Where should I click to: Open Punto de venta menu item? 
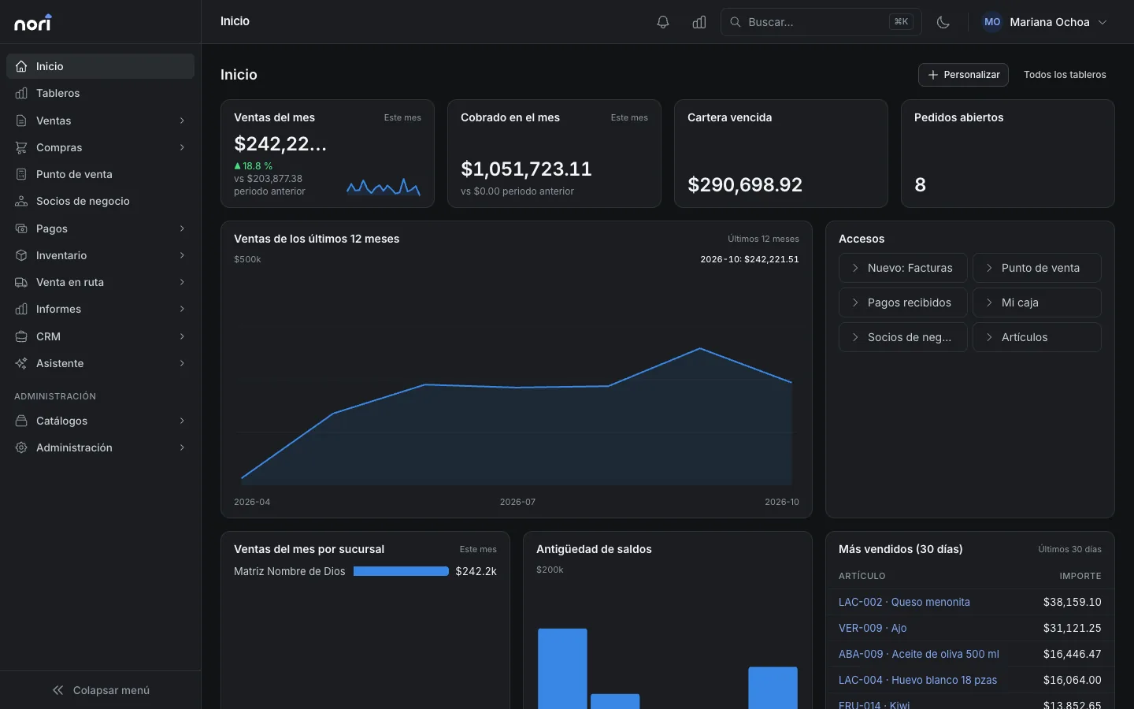point(100,174)
